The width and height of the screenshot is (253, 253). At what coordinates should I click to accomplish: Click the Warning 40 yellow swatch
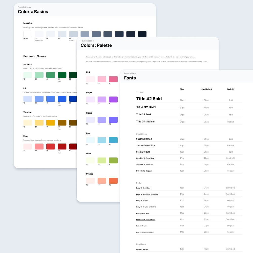(x=51, y=123)
